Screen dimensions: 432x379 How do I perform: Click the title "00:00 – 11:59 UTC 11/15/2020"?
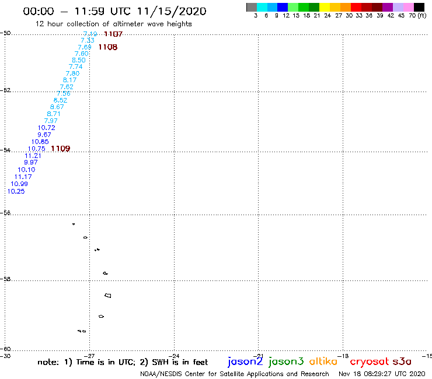click(x=114, y=11)
